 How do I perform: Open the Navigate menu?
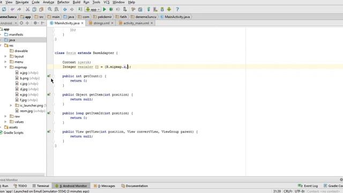(22, 2)
